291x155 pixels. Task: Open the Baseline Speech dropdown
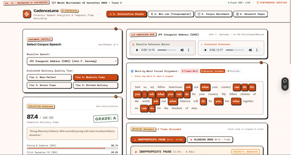pos(72,61)
